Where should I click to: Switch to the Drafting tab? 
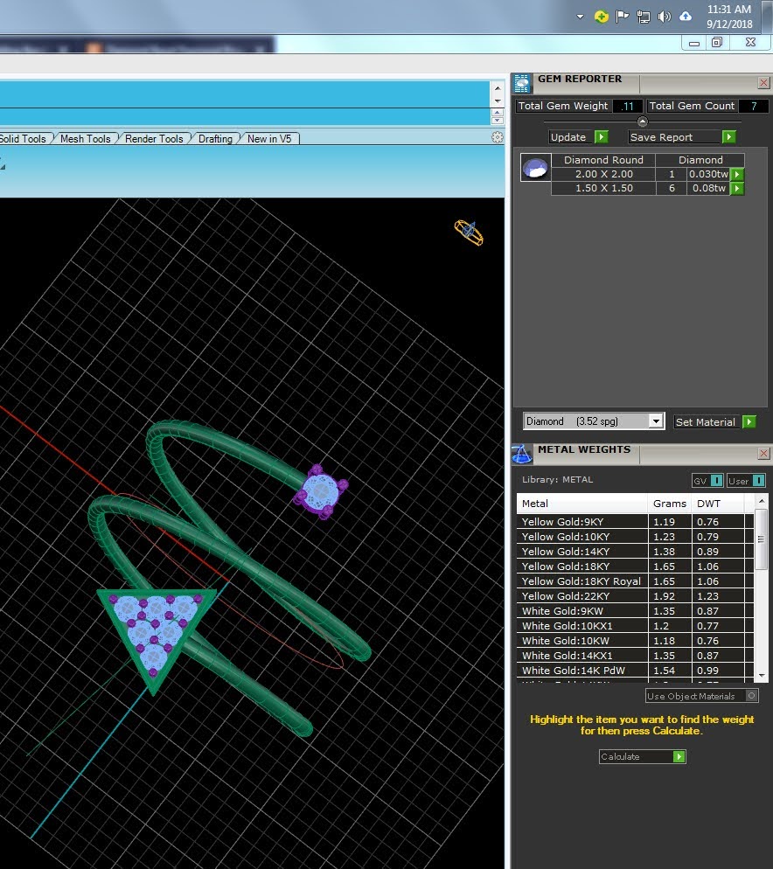coord(215,138)
